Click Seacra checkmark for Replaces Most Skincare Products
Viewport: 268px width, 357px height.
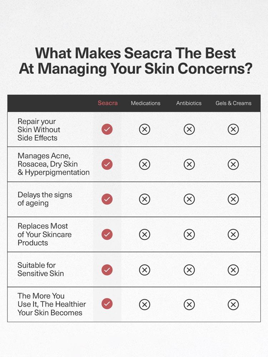click(x=107, y=234)
